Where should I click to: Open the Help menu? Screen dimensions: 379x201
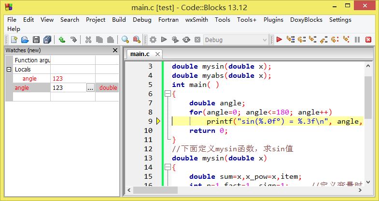[14, 29]
